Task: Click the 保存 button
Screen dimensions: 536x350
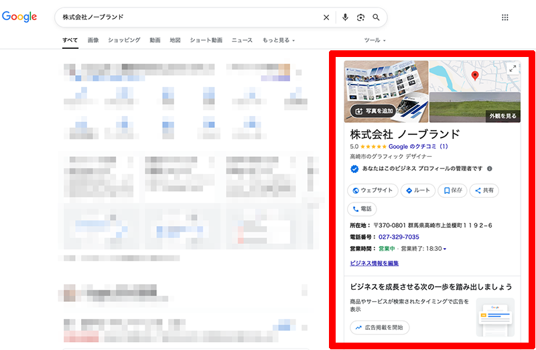Action: [454, 190]
